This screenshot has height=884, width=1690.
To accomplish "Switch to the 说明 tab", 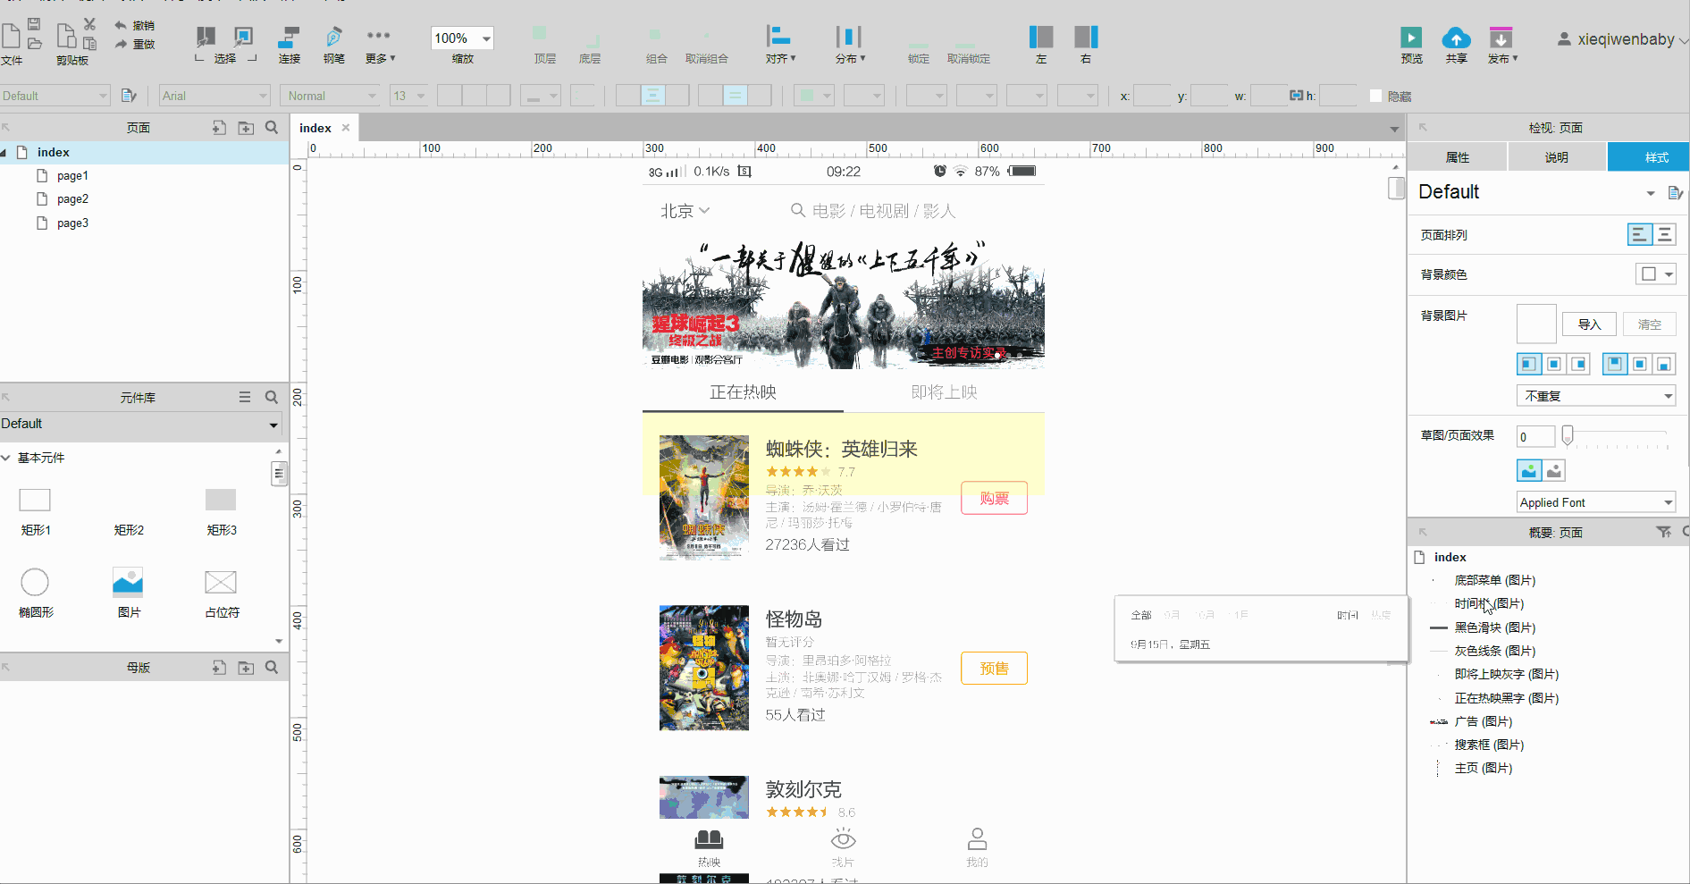I will (1557, 157).
